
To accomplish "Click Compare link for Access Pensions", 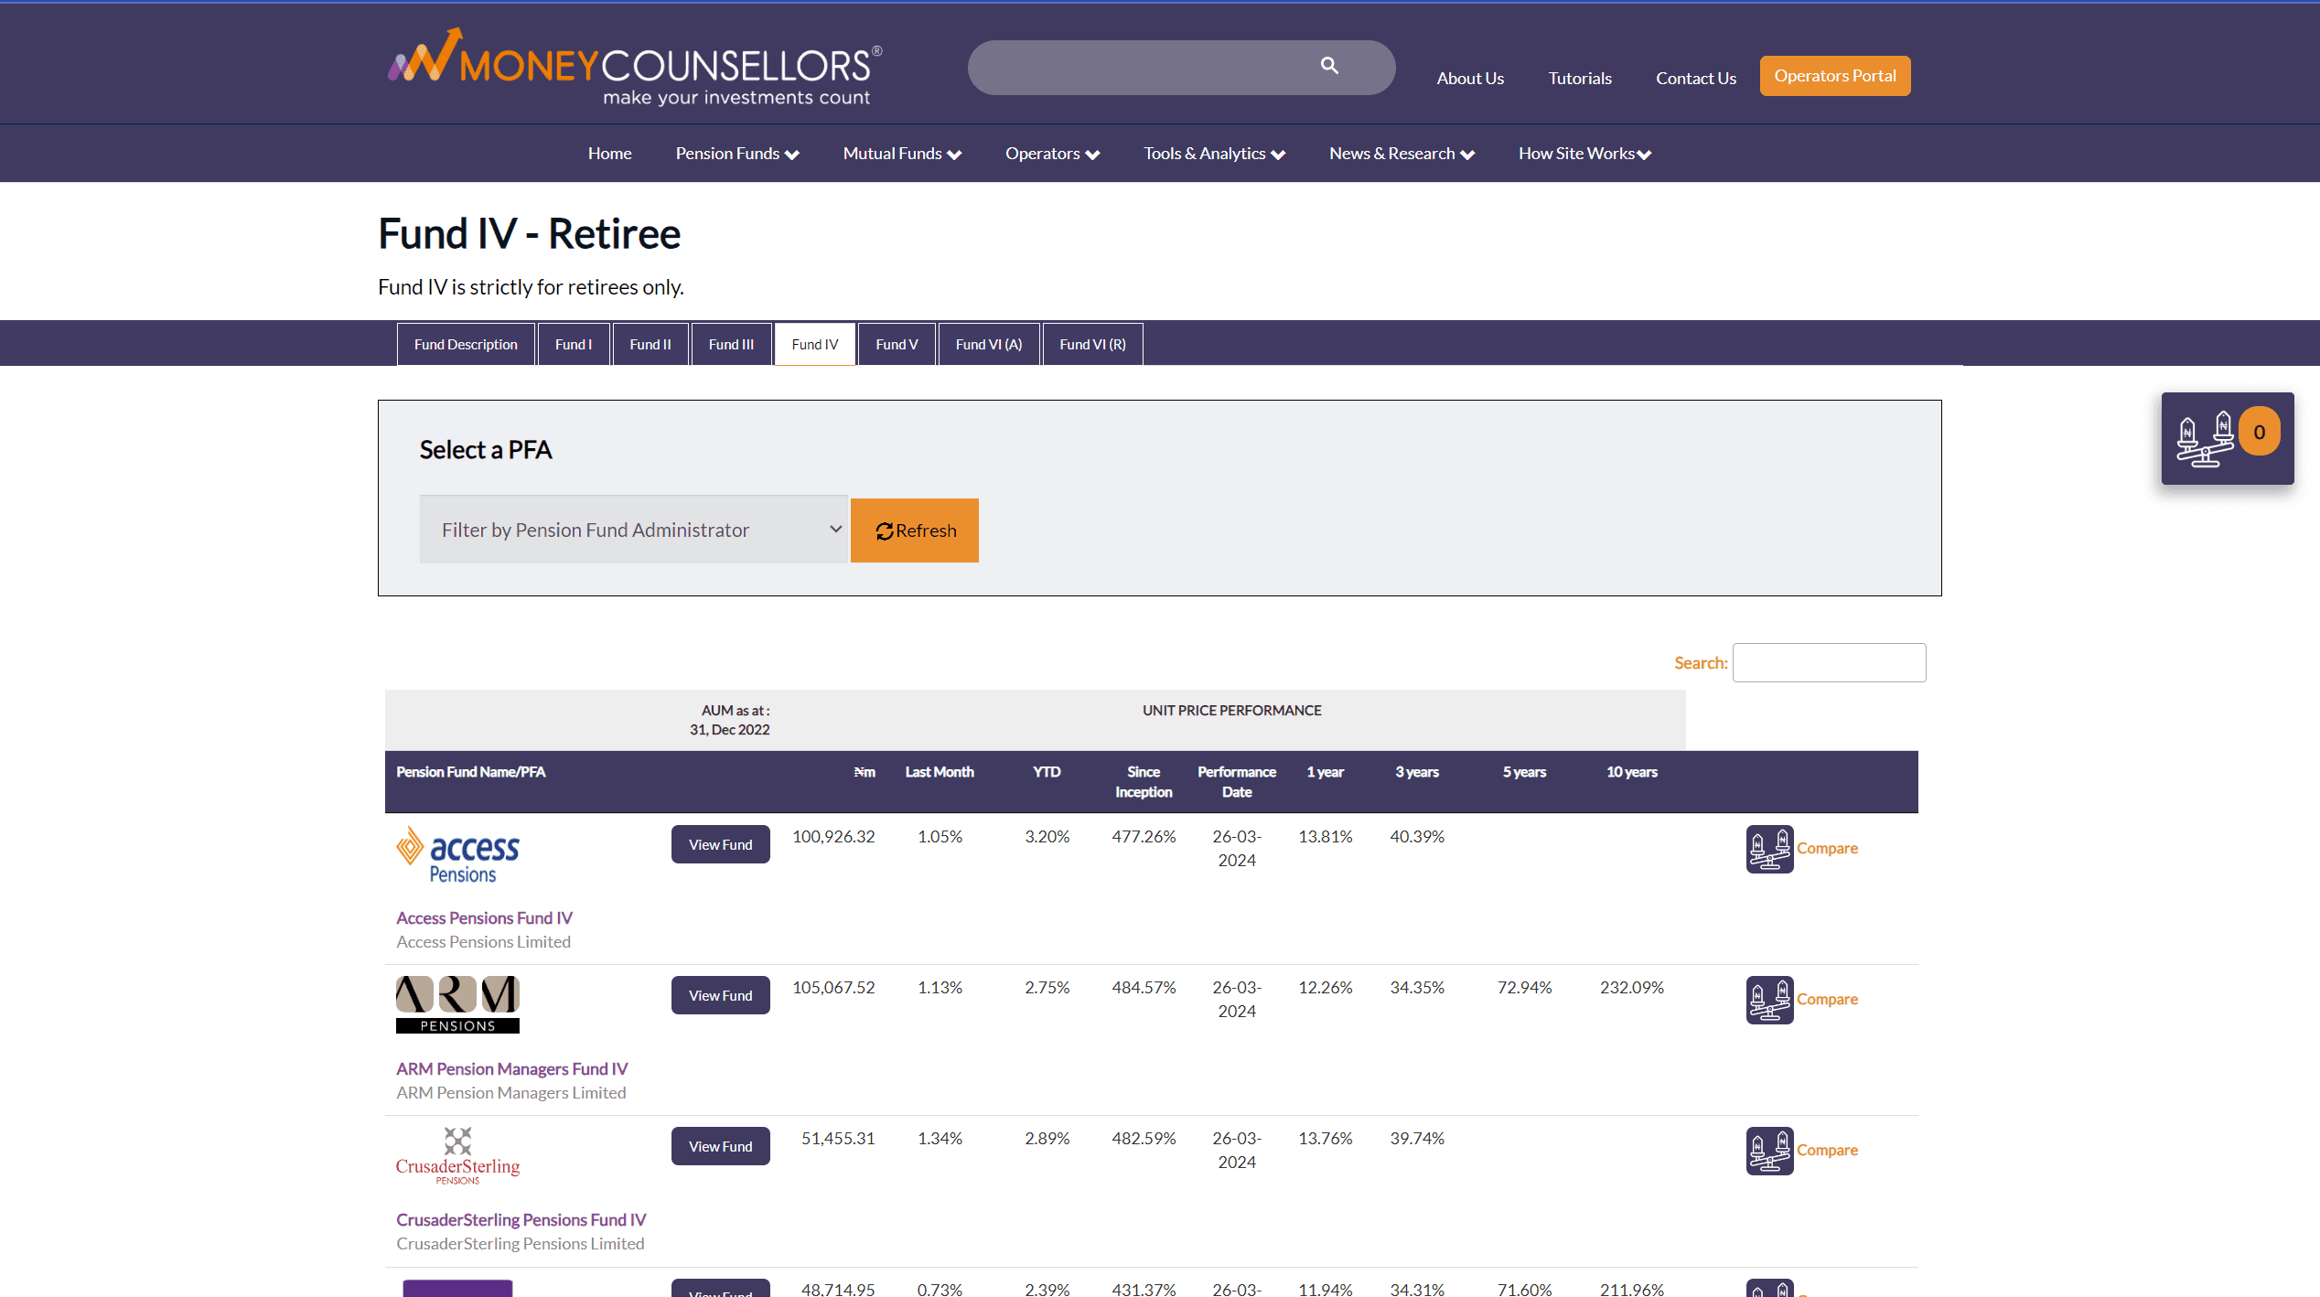I will tap(1827, 848).
